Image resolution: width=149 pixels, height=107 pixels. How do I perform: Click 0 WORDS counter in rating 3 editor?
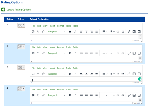(x=136, y=83)
